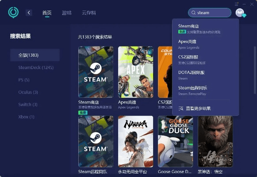The width and height of the screenshot is (257, 177).
Task: Click the results vertical scrollbar
Action: [x=255, y=70]
